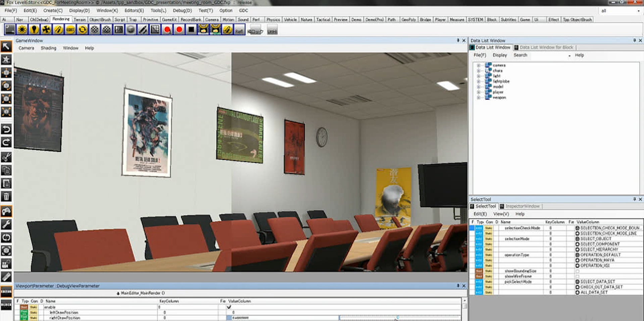Open the Terrain tab
Image resolution: width=644 pixels, height=321 pixels.
pos(80,20)
